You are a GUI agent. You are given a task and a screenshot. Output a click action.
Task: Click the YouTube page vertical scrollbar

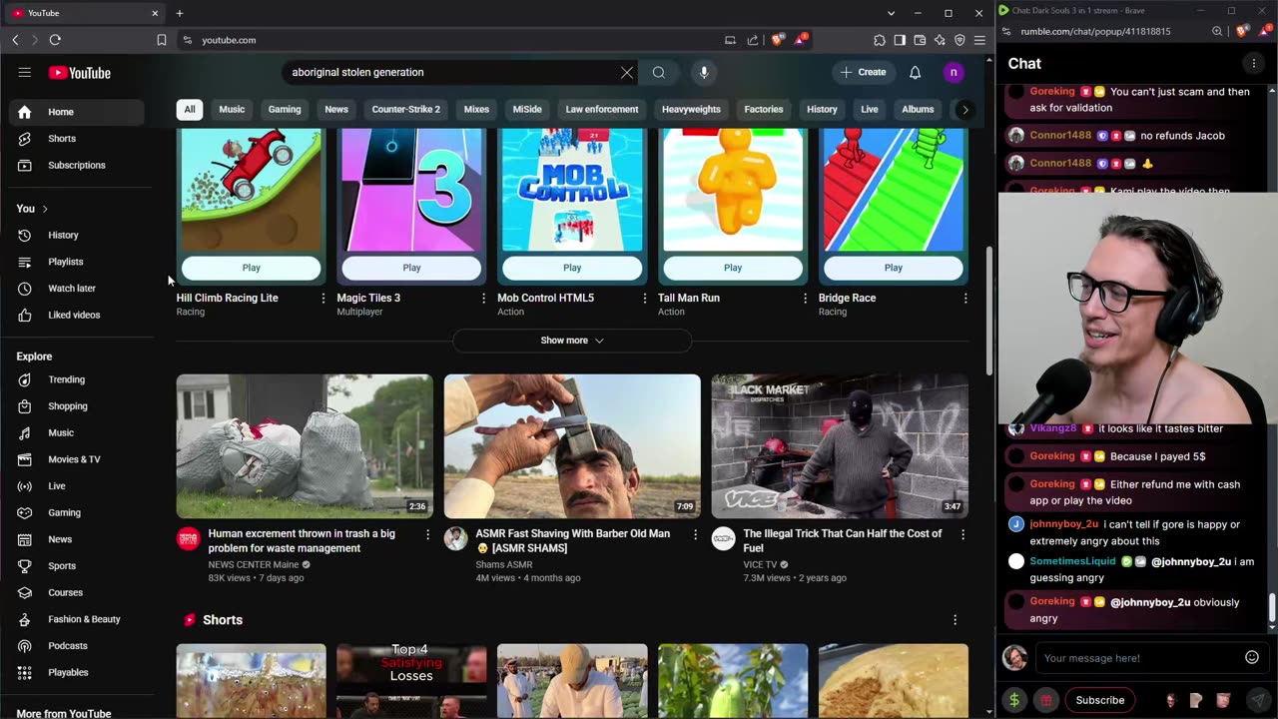[989, 310]
